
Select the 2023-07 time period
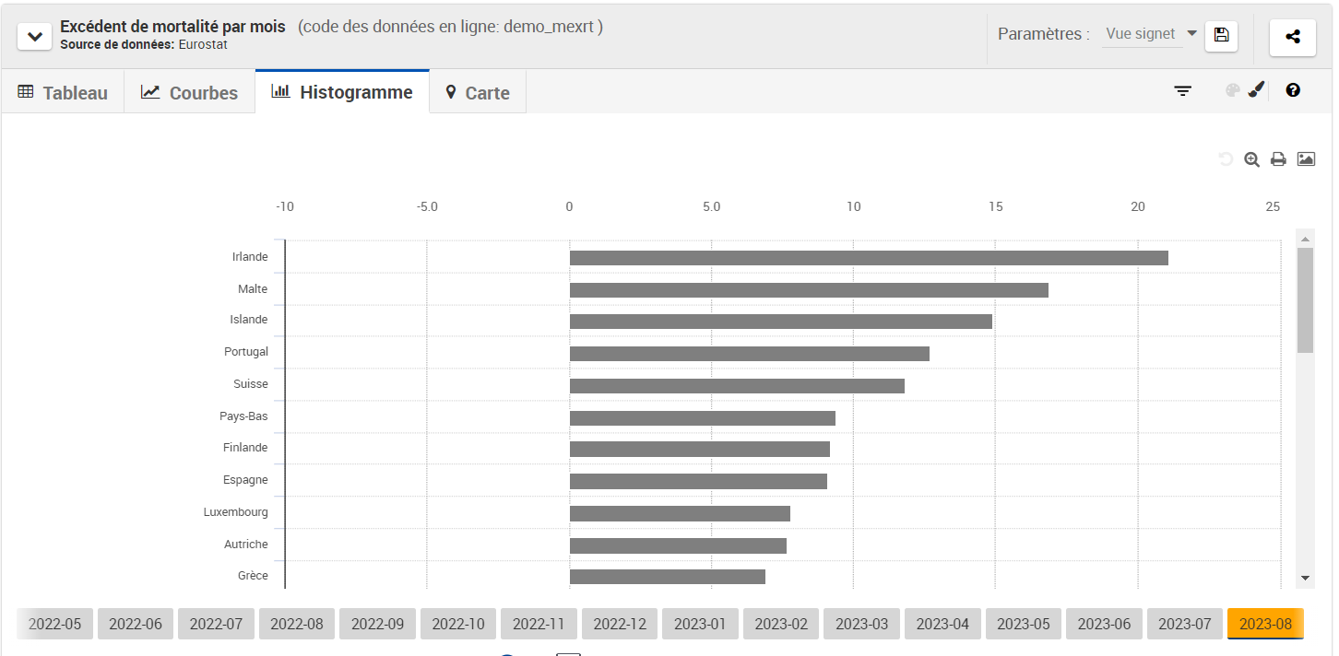click(1184, 624)
